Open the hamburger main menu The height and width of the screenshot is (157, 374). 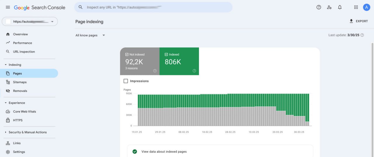point(8,7)
